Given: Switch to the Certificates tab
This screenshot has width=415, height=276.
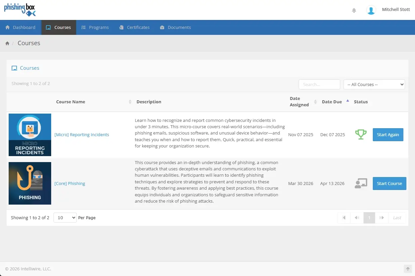Looking at the screenshot, I should (134, 27).
